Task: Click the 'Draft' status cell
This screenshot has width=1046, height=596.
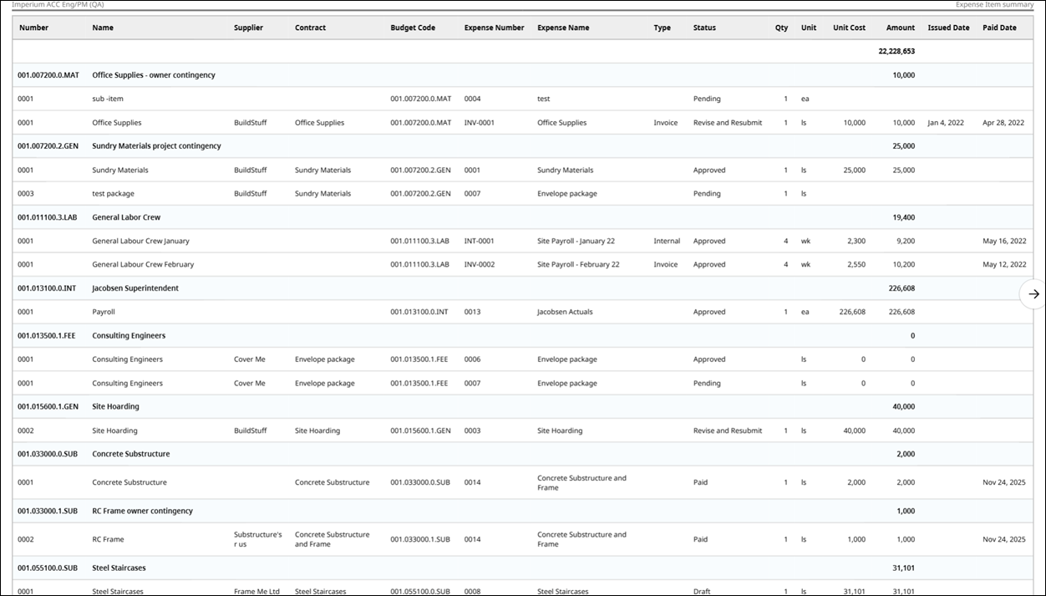Action: coord(702,591)
